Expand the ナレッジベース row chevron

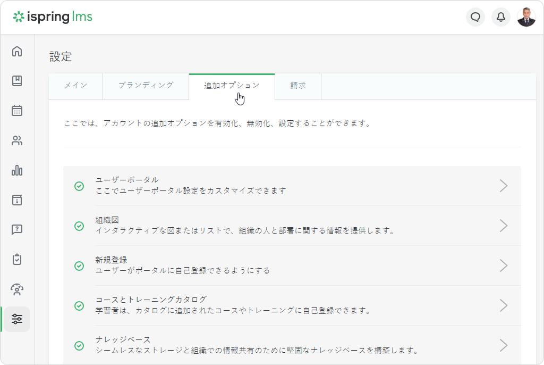coord(504,345)
